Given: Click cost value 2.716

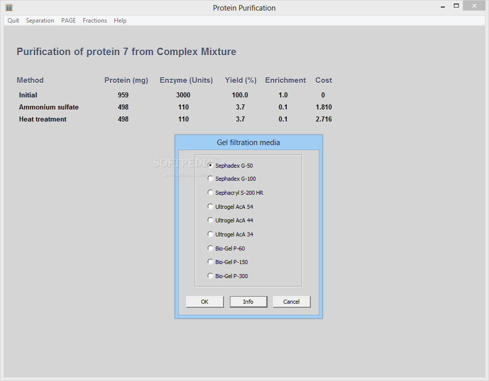Looking at the screenshot, I should click(x=324, y=119).
